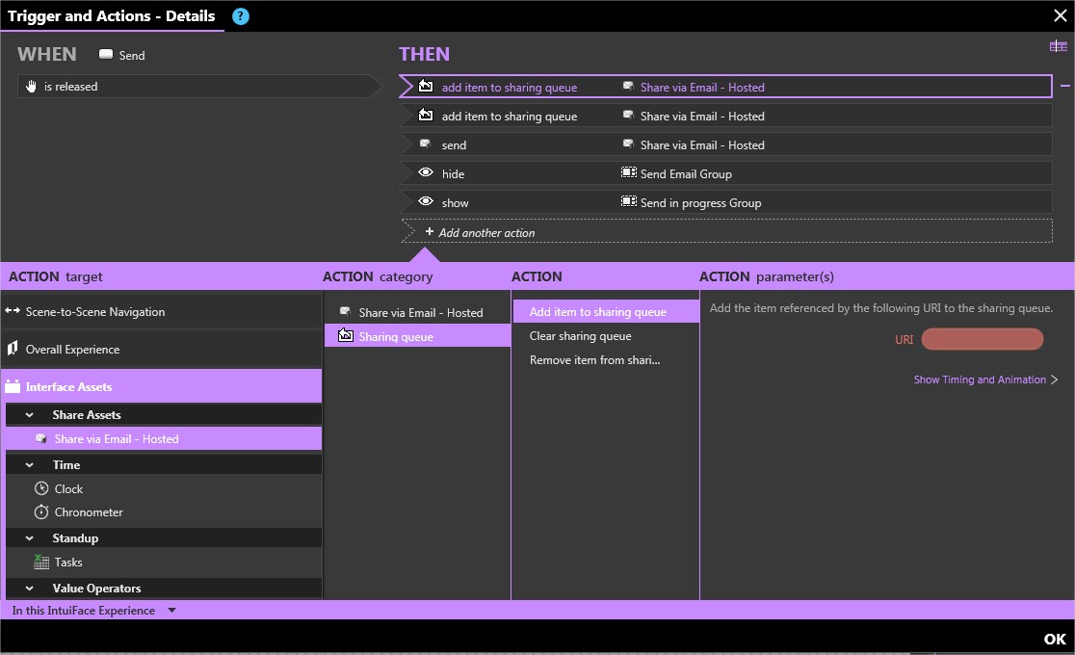The height and width of the screenshot is (655, 1075).
Task: Select the Clock asset in the Time group
Action: [68, 489]
